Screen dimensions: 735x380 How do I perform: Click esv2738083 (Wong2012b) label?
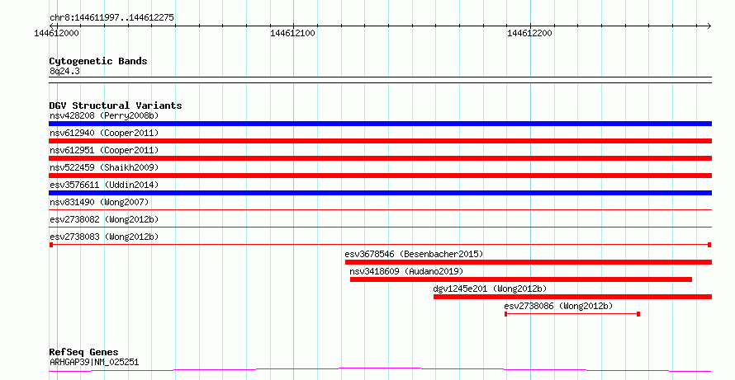point(104,237)
